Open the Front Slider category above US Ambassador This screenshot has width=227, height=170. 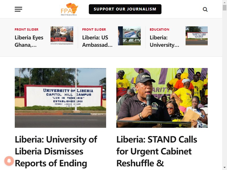(94, 29)
